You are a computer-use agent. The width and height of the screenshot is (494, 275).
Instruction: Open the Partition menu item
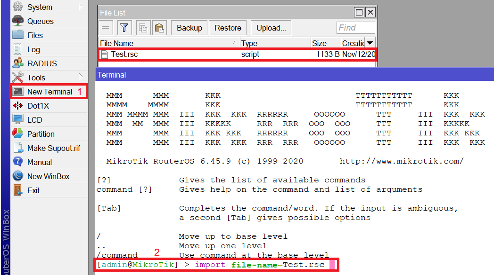pos(49,134)
